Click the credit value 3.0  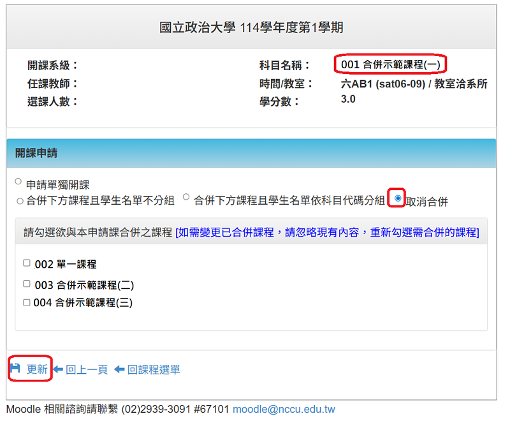pos(348,99)
